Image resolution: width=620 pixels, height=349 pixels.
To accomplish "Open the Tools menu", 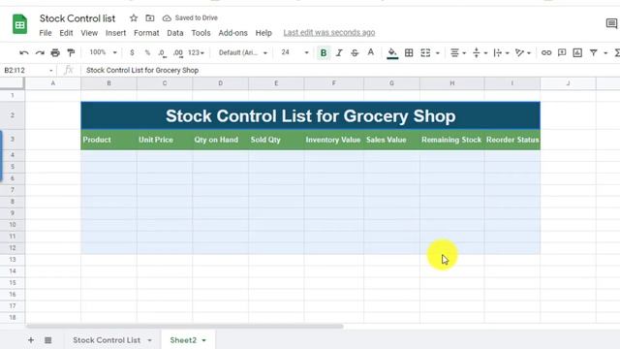I will tap(201, 33).
